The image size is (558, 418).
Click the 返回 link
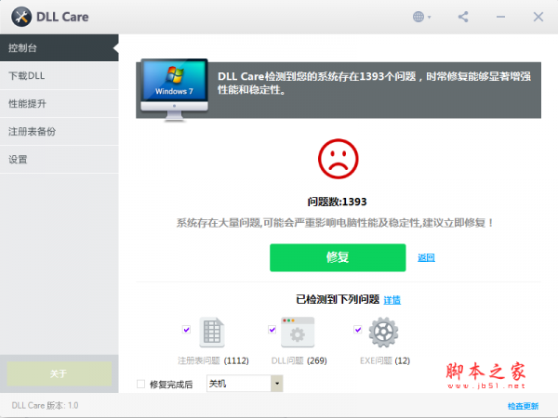coord(426,257)
